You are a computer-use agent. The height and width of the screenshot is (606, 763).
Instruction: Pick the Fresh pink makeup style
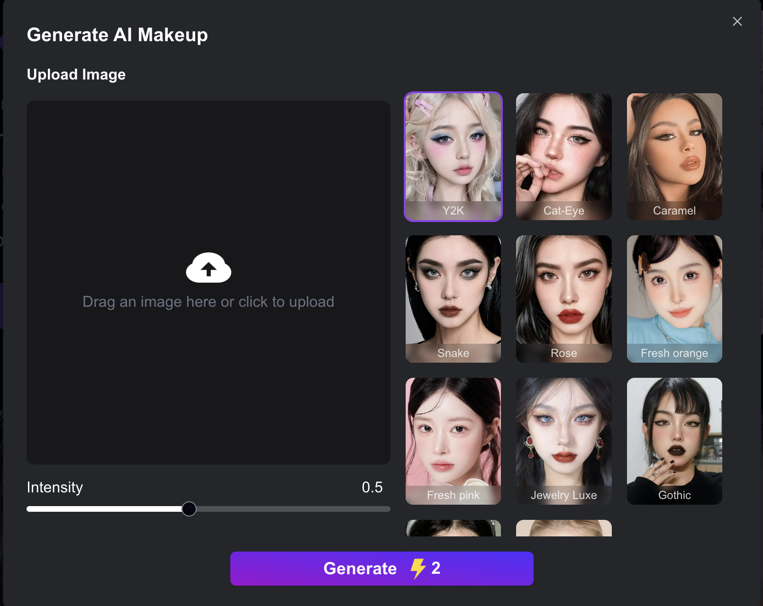point(453,441)
